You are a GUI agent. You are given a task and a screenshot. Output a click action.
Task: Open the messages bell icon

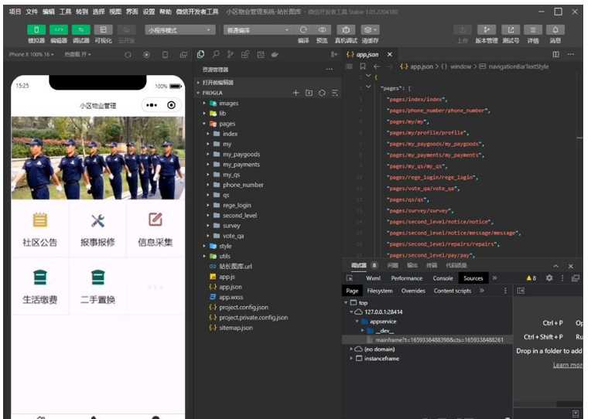coord(555,30)
